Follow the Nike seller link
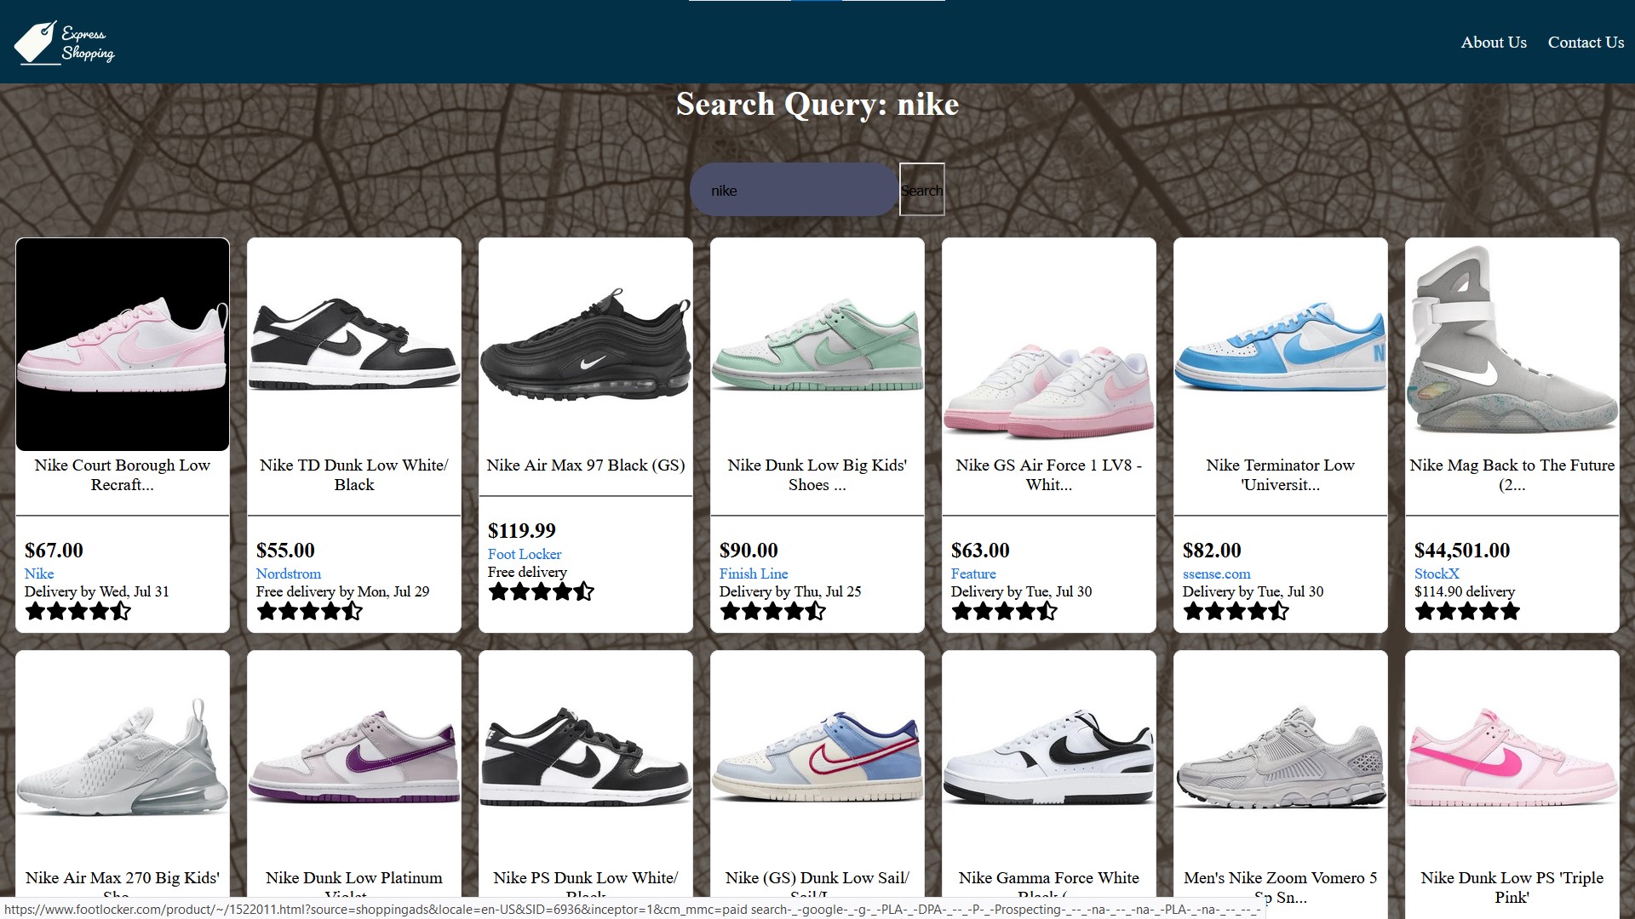This screenshot has width=1635, height=919. pyautogui.click(x=39, y=574)
